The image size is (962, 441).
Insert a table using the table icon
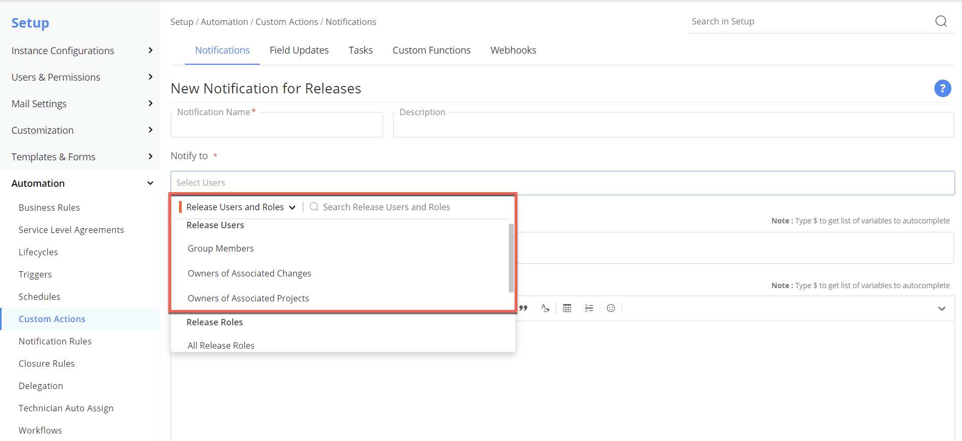point(567,308)
